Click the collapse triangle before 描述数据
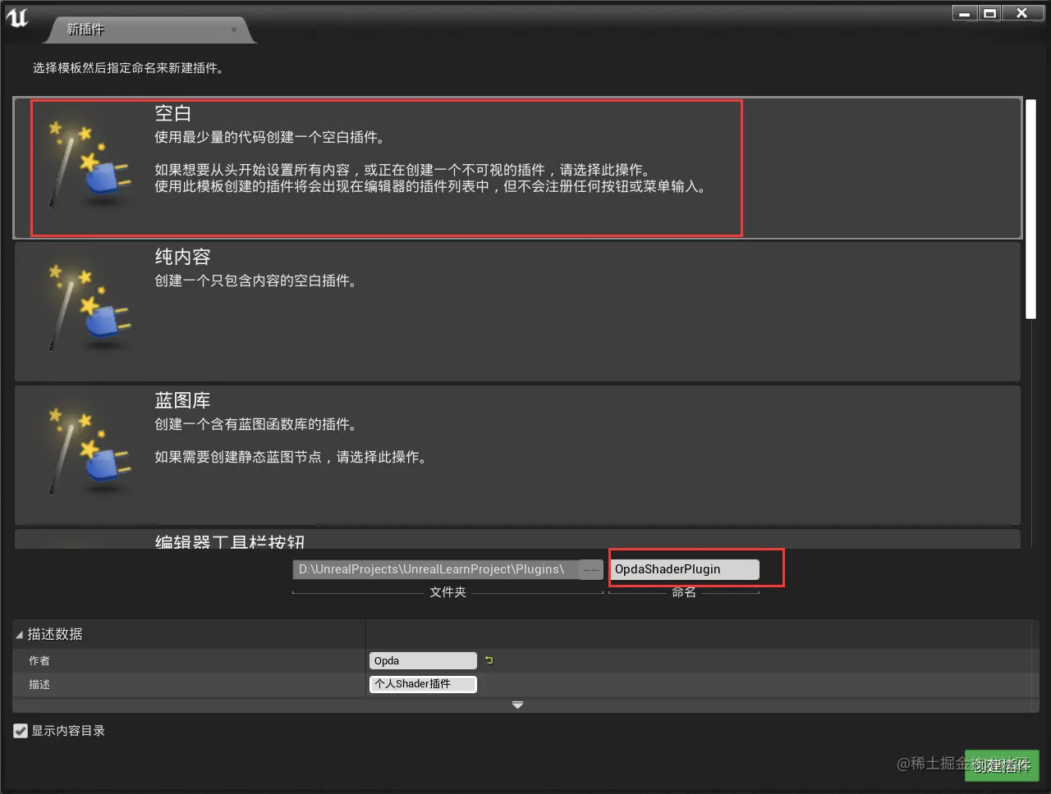1051x794 pixels. coord(19,633)
